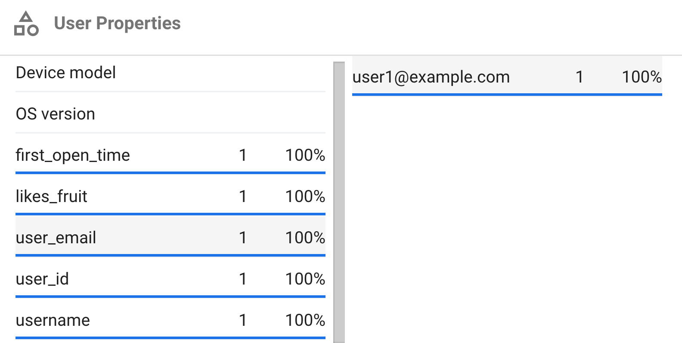This screenshot has width=682, height=343.
Task: Click the User Properties heading
Action: 117,23
